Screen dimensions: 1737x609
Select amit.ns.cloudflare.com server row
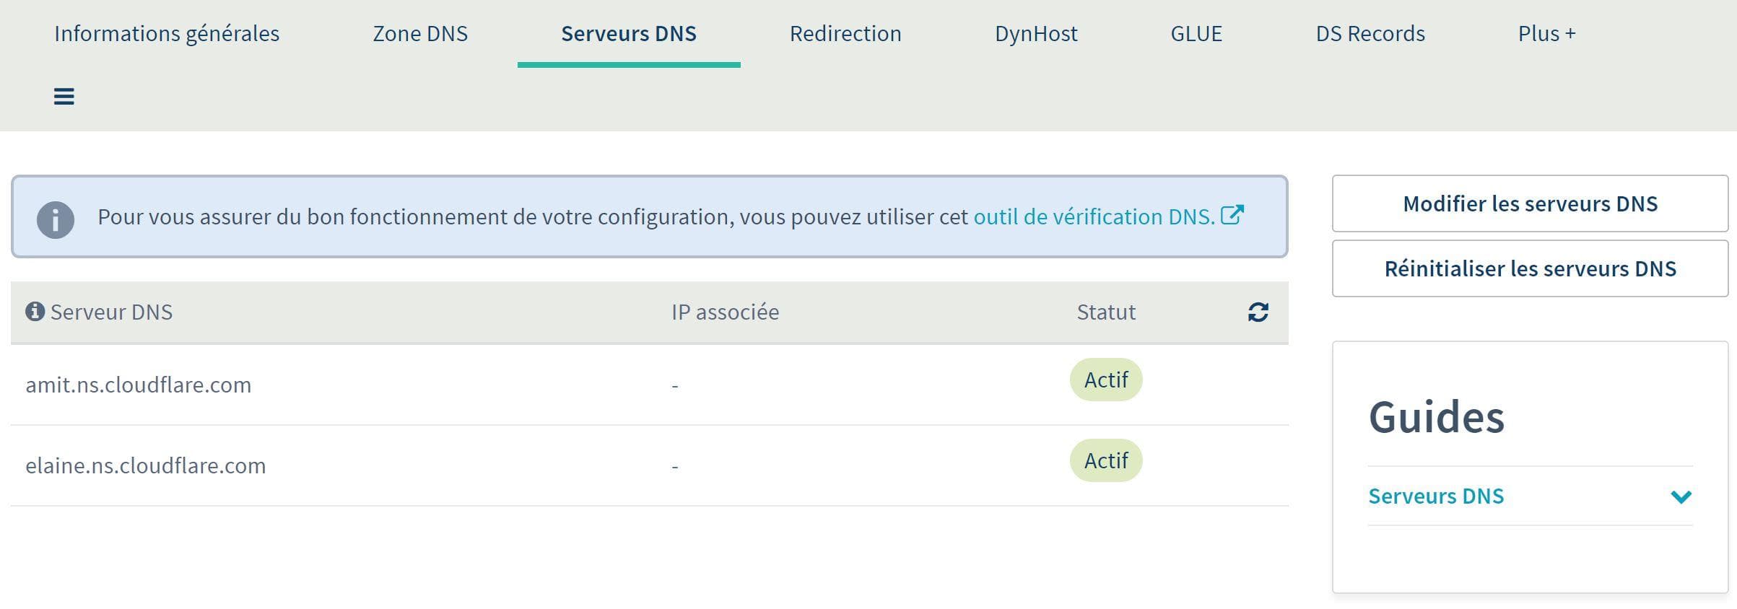point(650,385)
